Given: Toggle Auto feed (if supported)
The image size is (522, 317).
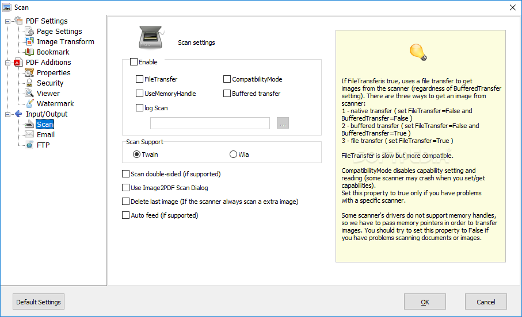Looking at the screenshot, I should click(x=126, y=215).
